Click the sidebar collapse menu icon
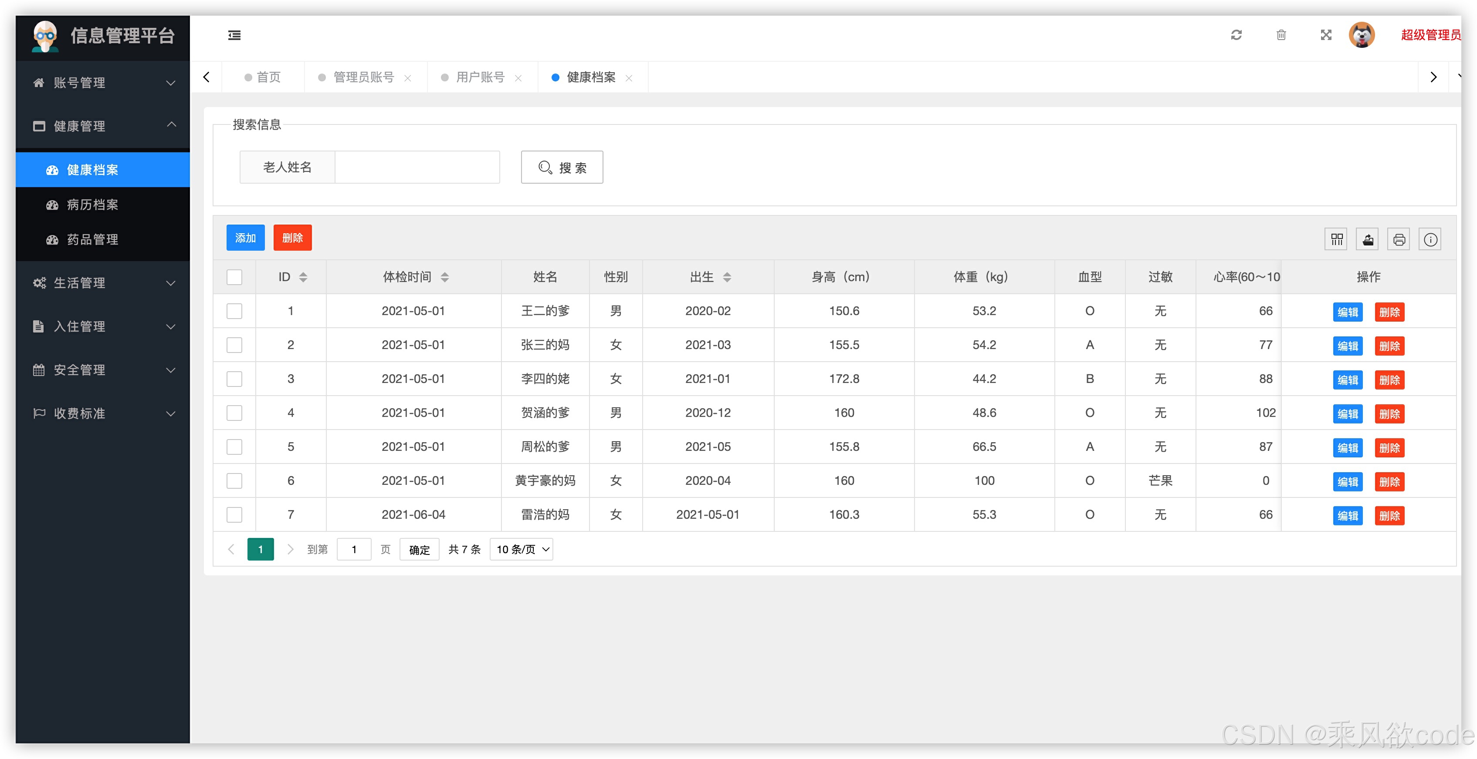This screenshot has height=759, width=1477. [234, 36]
